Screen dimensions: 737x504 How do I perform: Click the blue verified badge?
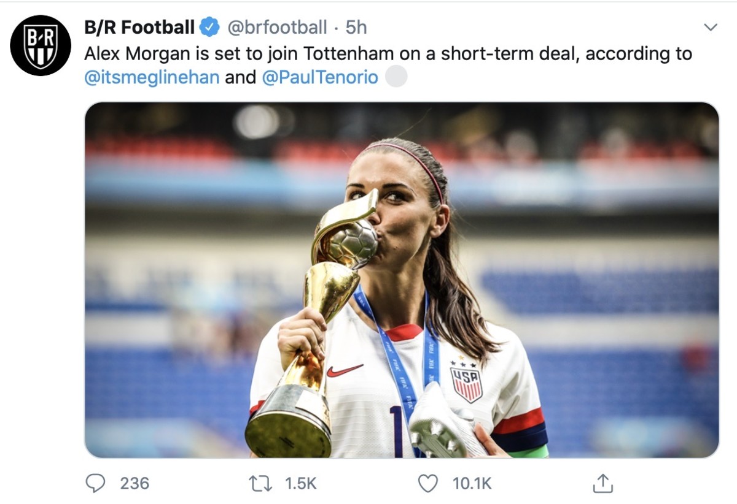pos(210,27)
